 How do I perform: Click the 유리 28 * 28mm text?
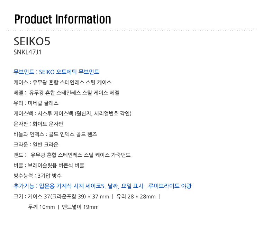136,197
